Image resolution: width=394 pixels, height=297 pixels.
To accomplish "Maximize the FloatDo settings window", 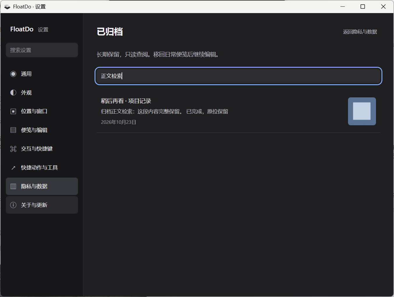I will (x=363, y=6).
